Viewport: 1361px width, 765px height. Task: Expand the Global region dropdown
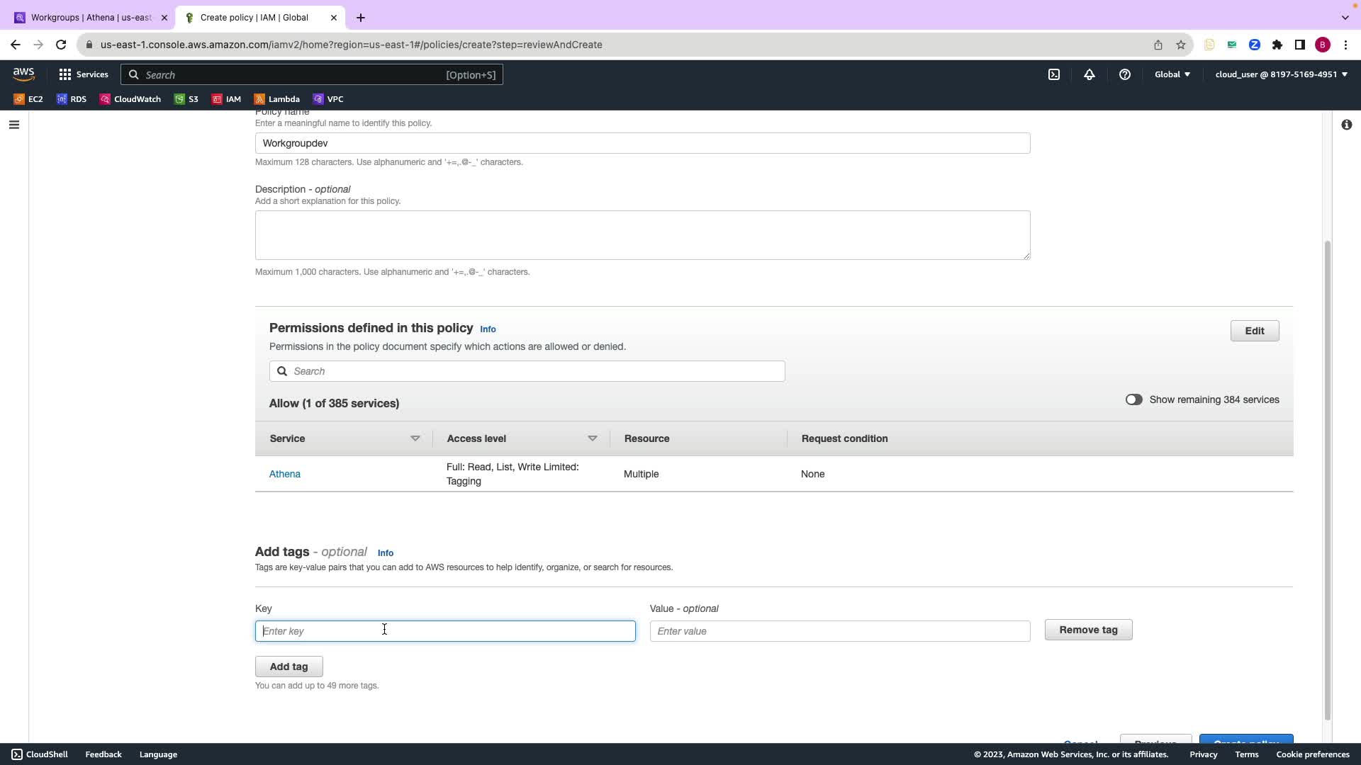point(1172,74)
